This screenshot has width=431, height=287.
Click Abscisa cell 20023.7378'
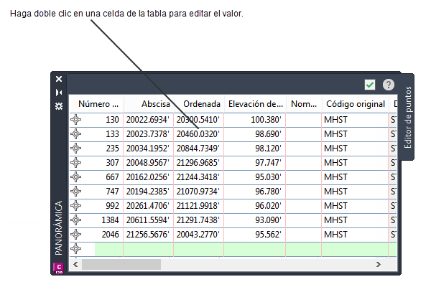point(149,134)
